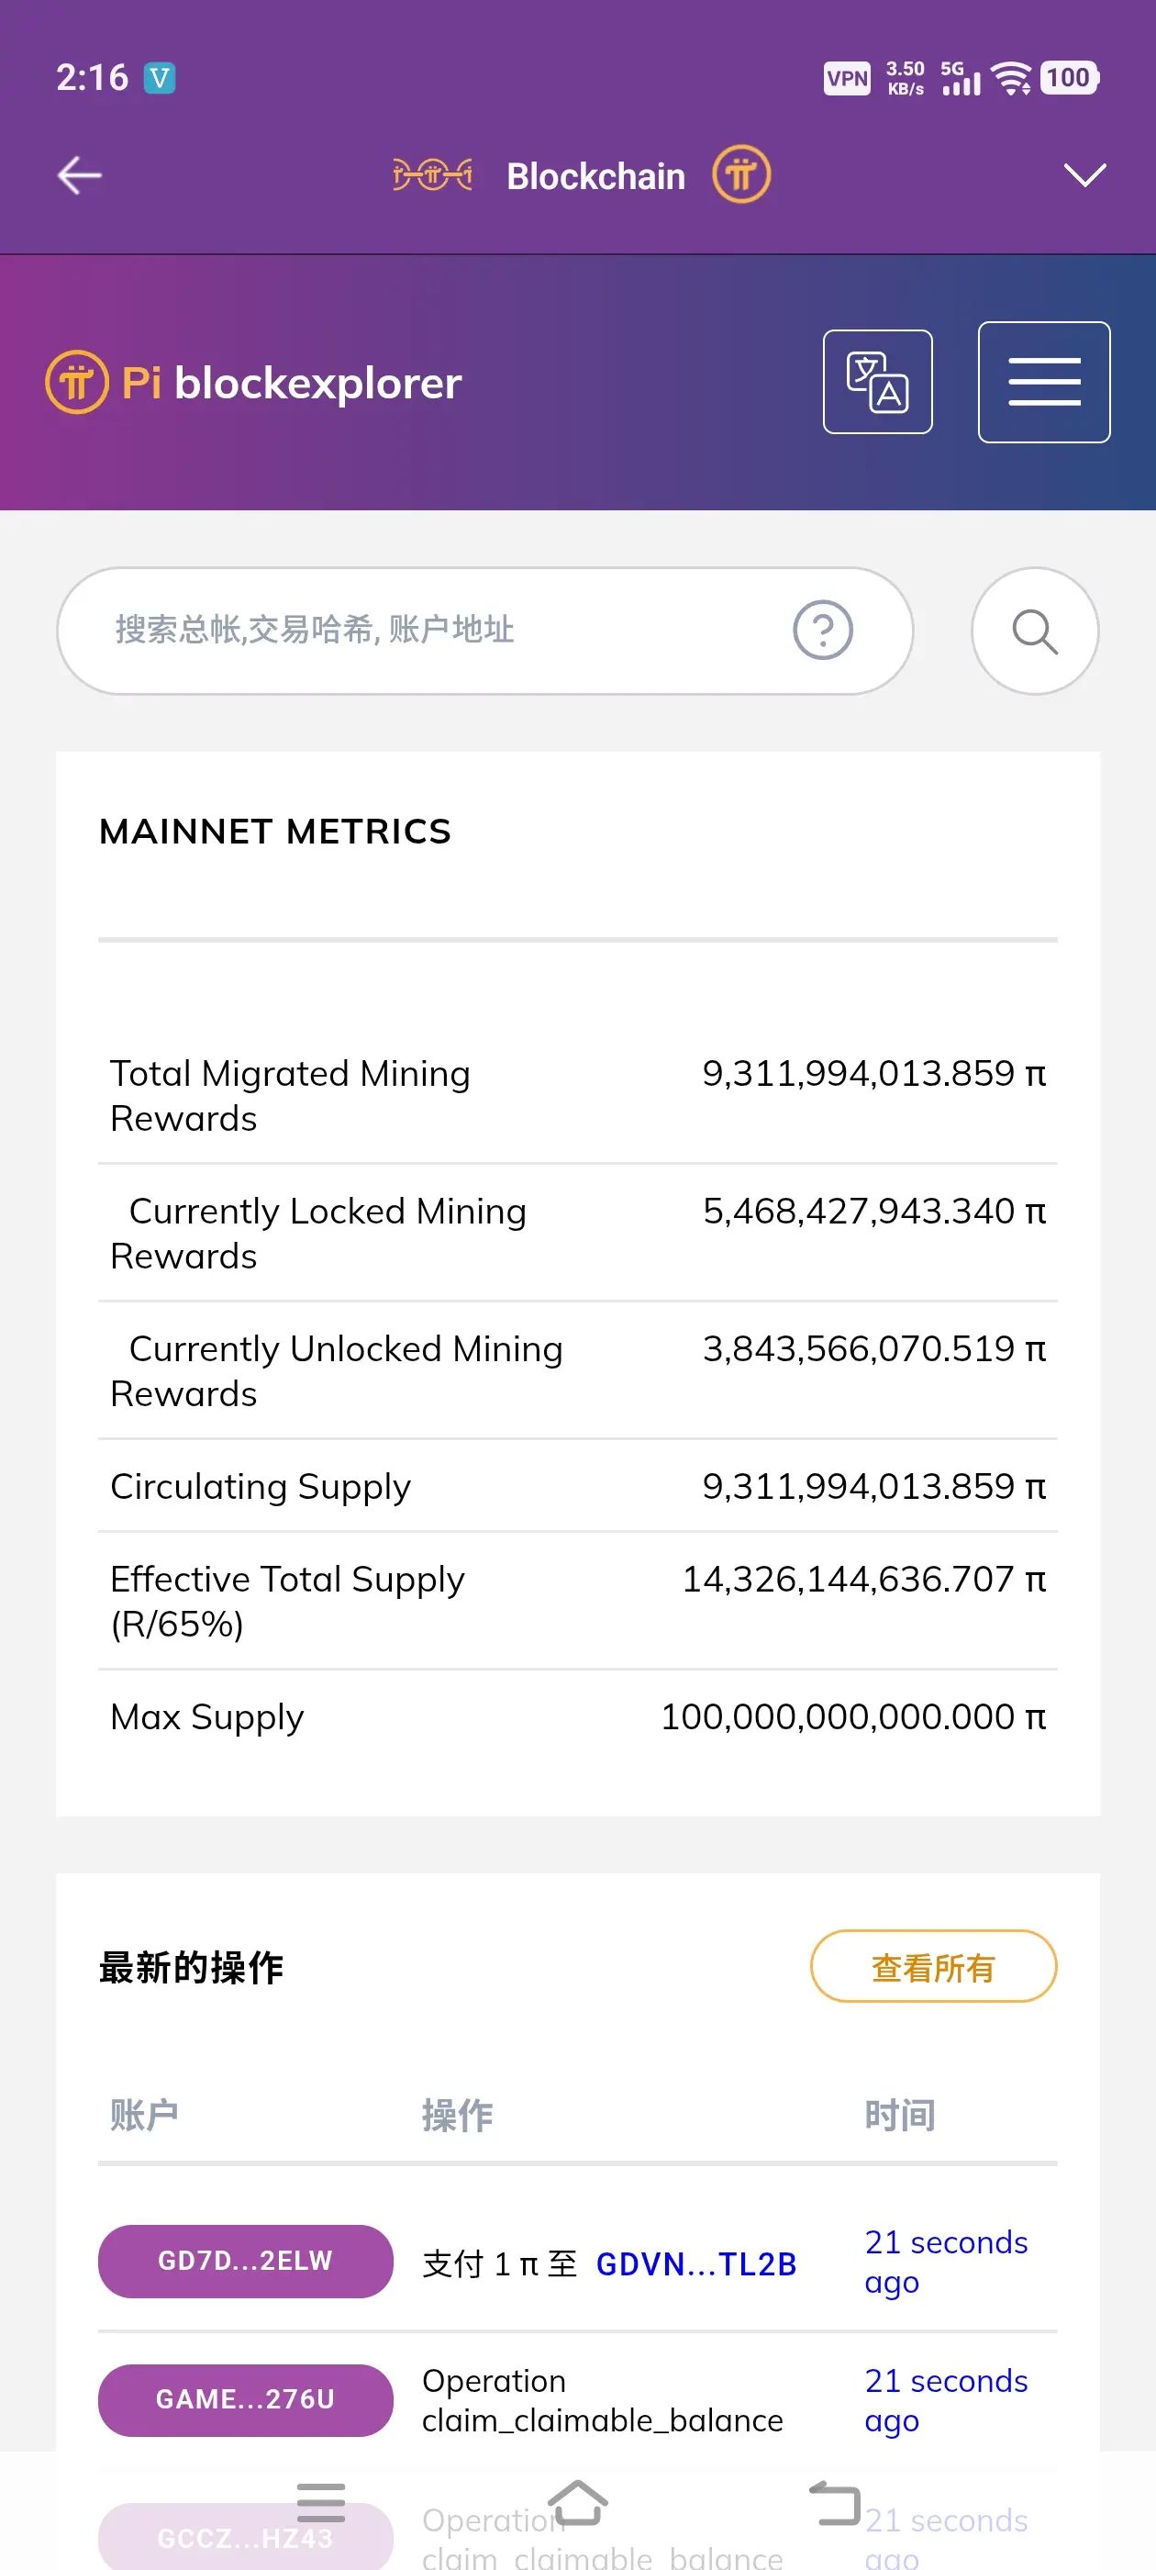Follow the GDVN...TL2B recipient link
Viewport: 1156px width, 2570px height.
coord(695,2263)
